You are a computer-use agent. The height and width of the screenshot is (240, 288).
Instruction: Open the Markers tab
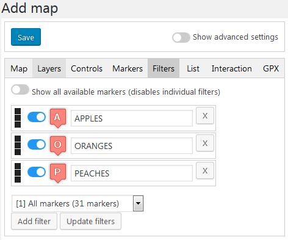pyautogui.click(x=128, y=68)
